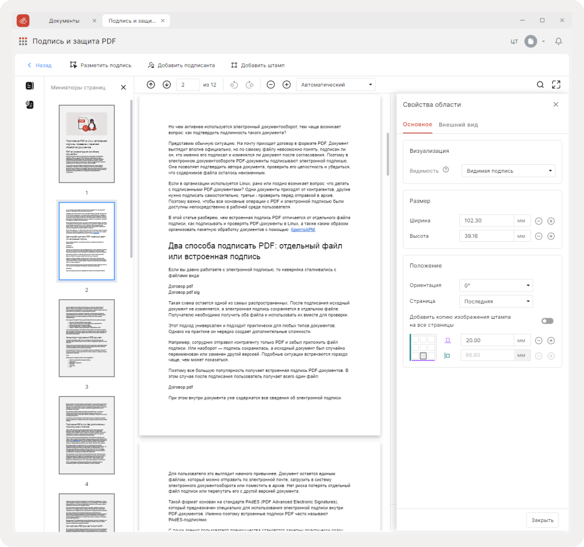Enter fullscreen view mode
The width and height of the screenshot is (584, 547).
556,84
